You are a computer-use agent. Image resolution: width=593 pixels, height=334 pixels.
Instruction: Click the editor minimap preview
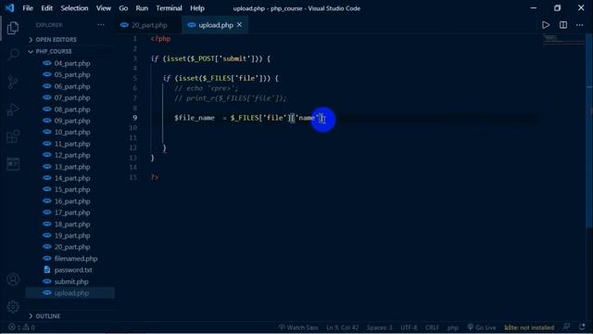564,39
